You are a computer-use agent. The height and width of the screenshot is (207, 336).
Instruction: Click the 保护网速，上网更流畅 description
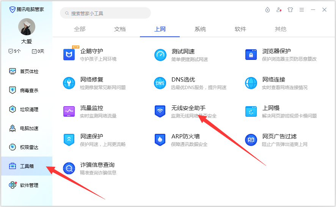click(x=103, y=144)
